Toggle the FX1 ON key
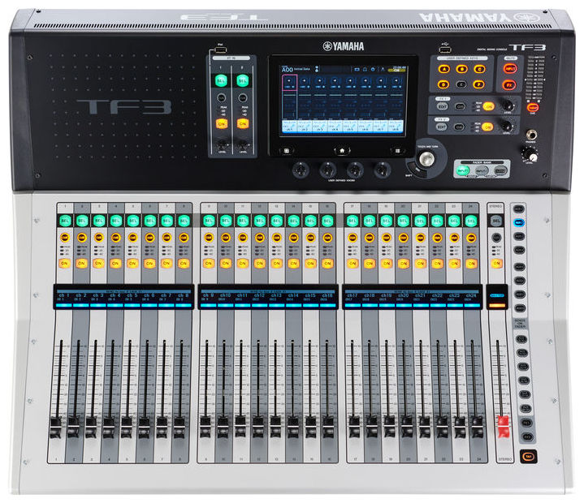 click(x=488, y=106)
